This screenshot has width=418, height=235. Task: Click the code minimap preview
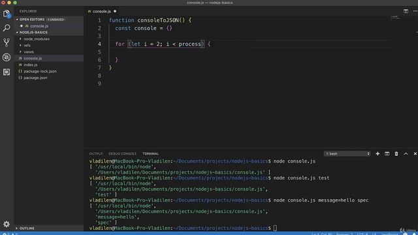click(x=396, y=18)
